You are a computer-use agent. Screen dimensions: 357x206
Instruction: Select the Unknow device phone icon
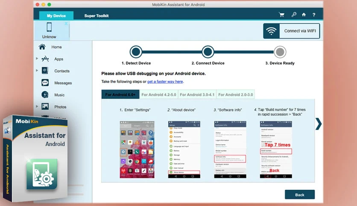click(49, 27)
